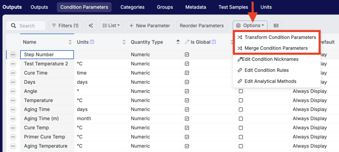Image resolution: width=339 pixels, height=152 pixels.
Task: Open row menu for Test Temperature 2
Action: (x=13, y=64)
